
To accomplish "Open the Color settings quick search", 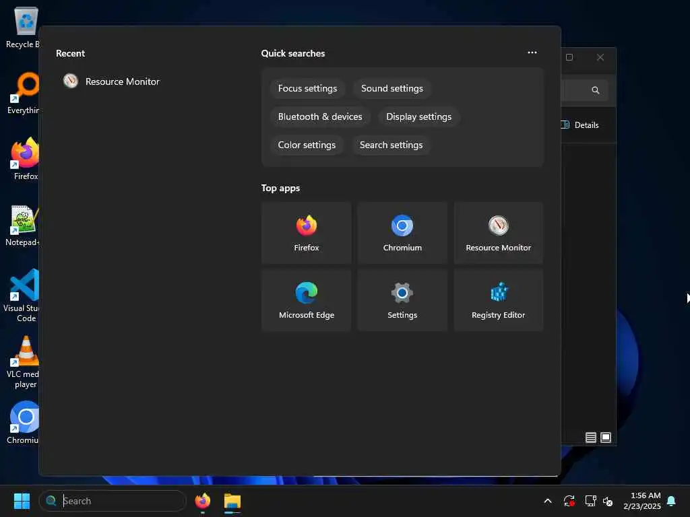I will point(307,145).
